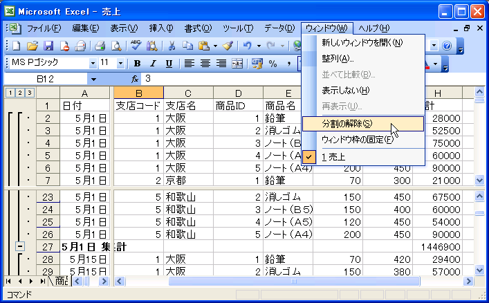Open the 表示(V) menu
This screenshot has height=303, width=489.
tap(124, 28)
